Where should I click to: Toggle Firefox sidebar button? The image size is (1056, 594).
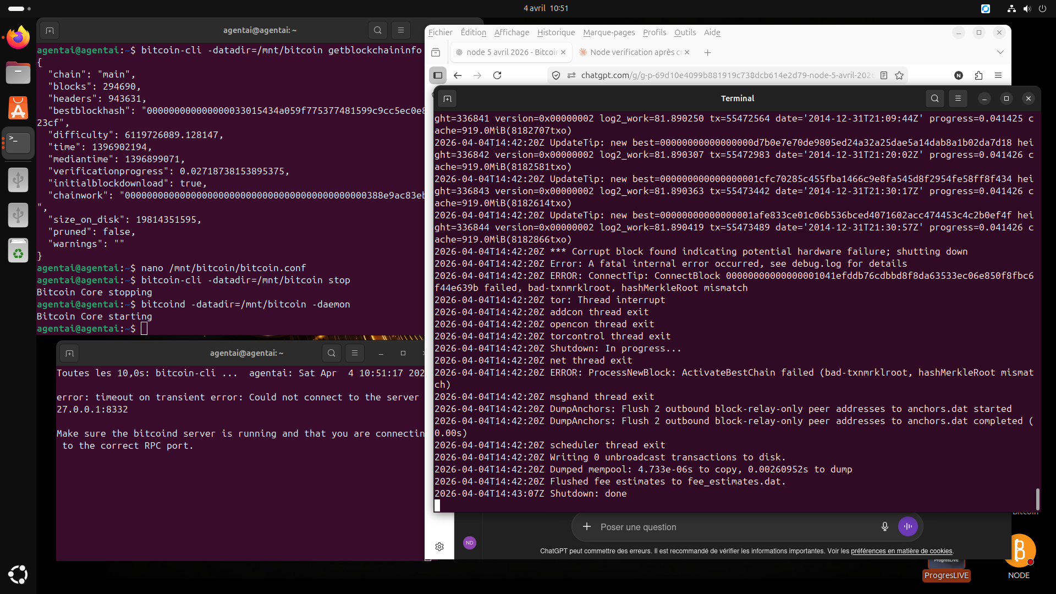438,75
